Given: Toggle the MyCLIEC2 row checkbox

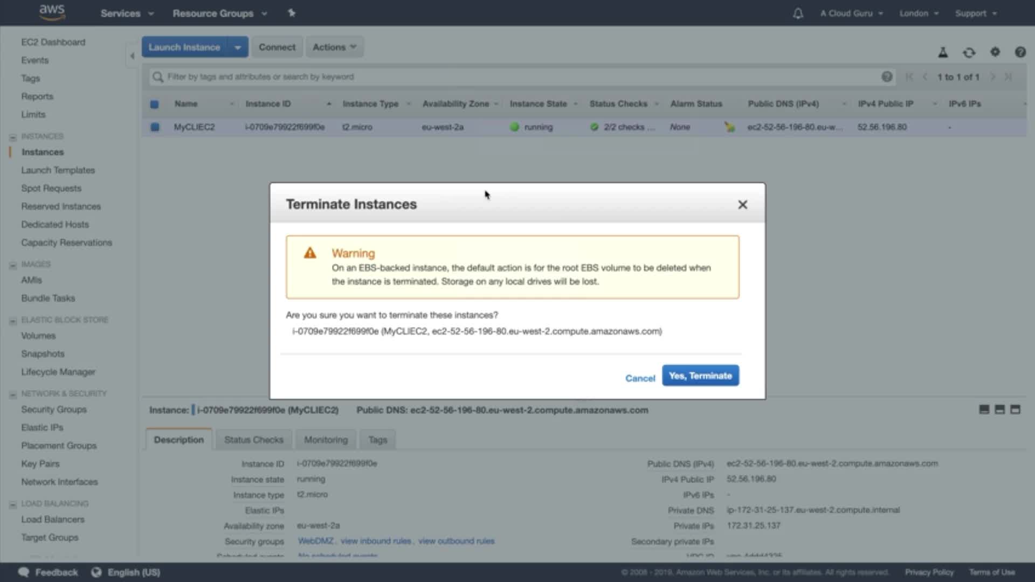Looking at the screenshot, I should pyautogui.click(x=155, y=127).
